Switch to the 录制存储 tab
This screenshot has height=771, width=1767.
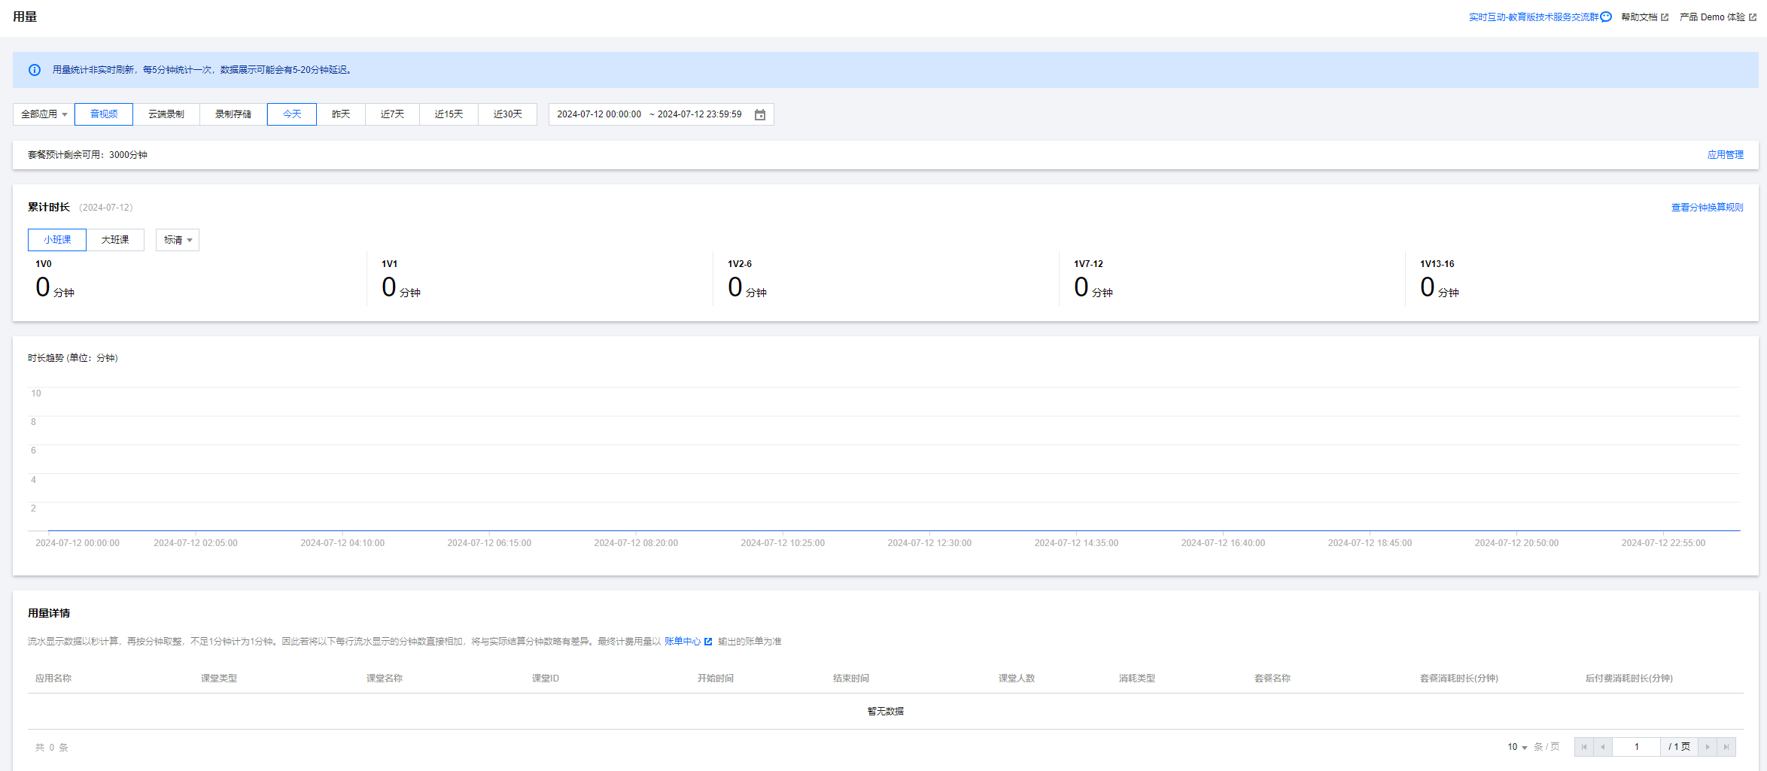tap(233, 114)
